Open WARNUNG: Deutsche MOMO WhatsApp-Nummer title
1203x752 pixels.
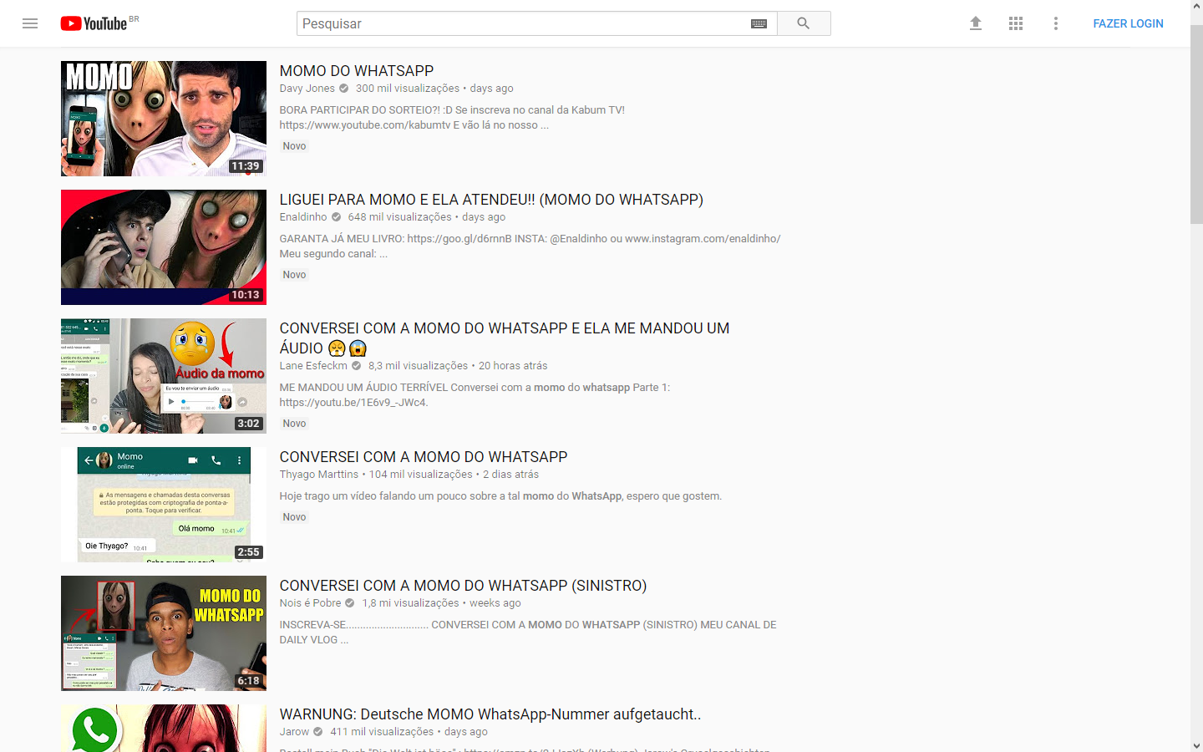pos(490,714)
